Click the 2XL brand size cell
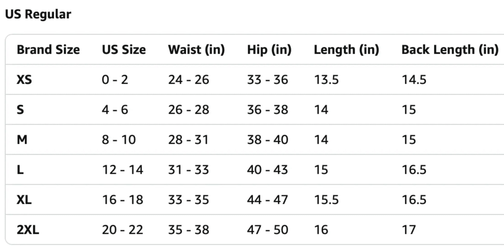504x247 pixels. coord(28,230)
